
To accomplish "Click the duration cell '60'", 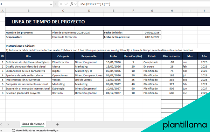I will click(133, 88).
